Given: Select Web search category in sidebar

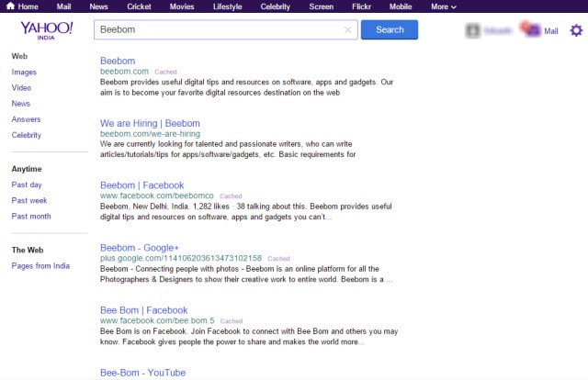Looking at the screenshot, I should point(19,56).
